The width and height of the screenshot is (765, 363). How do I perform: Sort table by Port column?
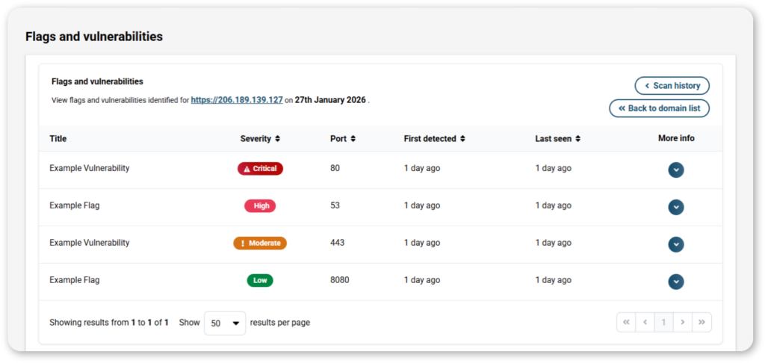tap(343, 138)
